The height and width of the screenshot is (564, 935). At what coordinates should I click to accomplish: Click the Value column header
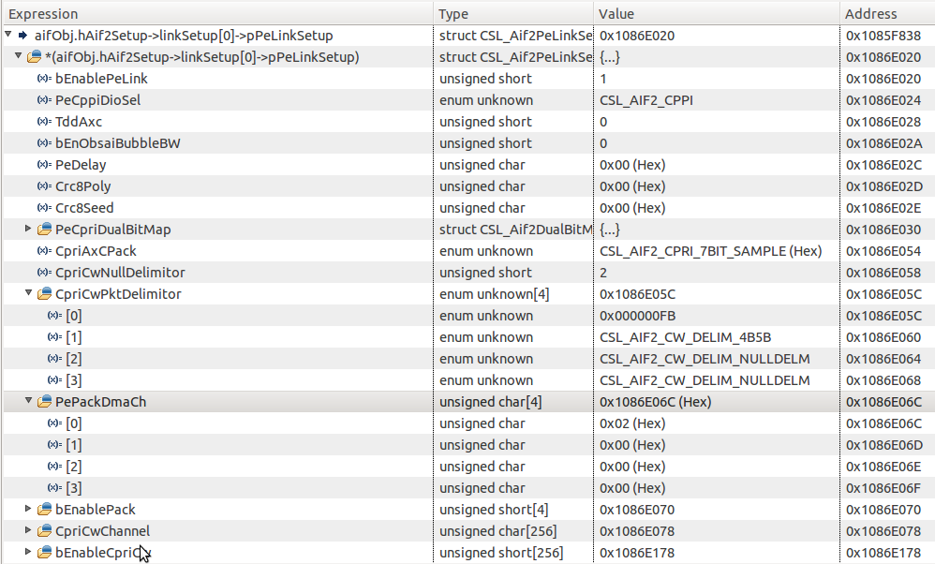click(717, 14)
